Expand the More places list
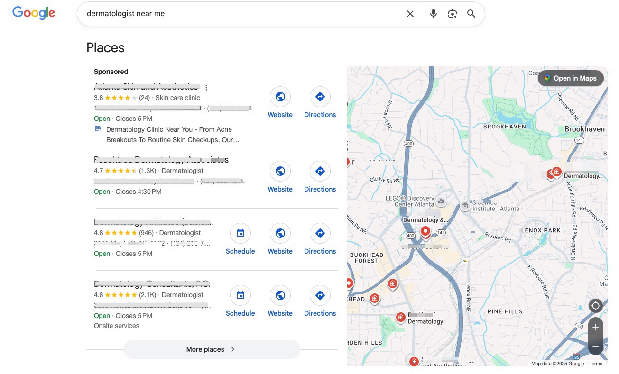This screenshot has width=619, height=374. tap(212, 349)
